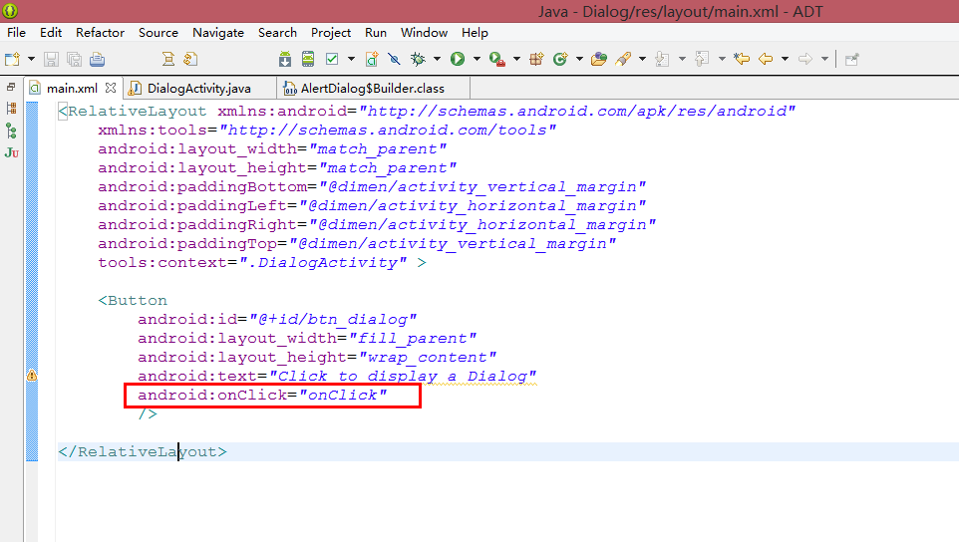Toggle the Skip All Breakpoints icon
959x542 pixels.
click(395, 59)
